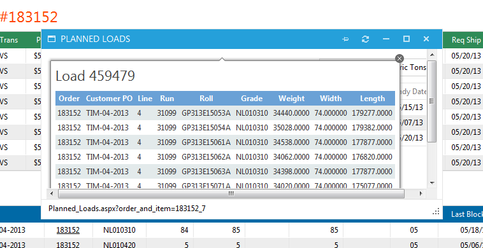Select roll GP313E15053A cell
This screenshot has width=483, height=248.
tap(206, 113)
